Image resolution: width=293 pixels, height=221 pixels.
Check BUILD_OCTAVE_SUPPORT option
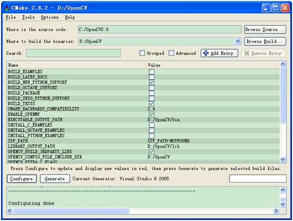152,88
